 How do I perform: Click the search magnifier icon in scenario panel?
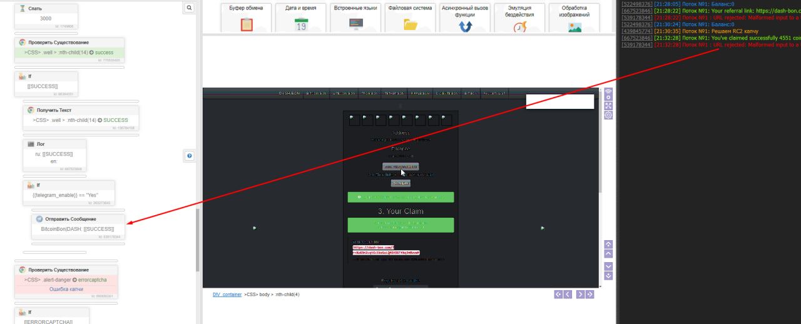tap(189, 8)
